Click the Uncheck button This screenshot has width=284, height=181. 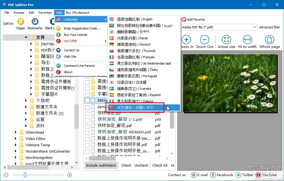(x=141, y=165)
